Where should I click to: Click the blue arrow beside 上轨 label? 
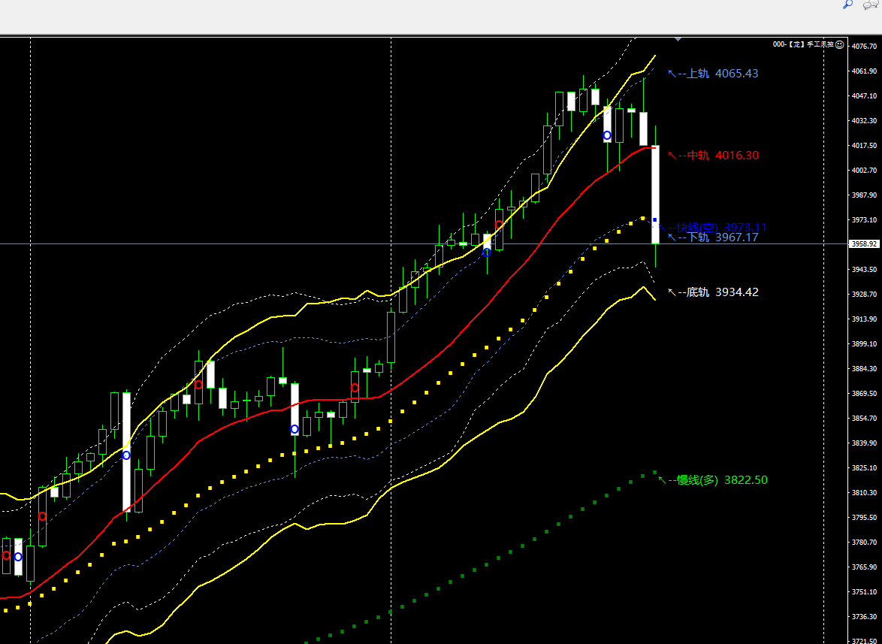pyautogui.click(x=672, y=73)
